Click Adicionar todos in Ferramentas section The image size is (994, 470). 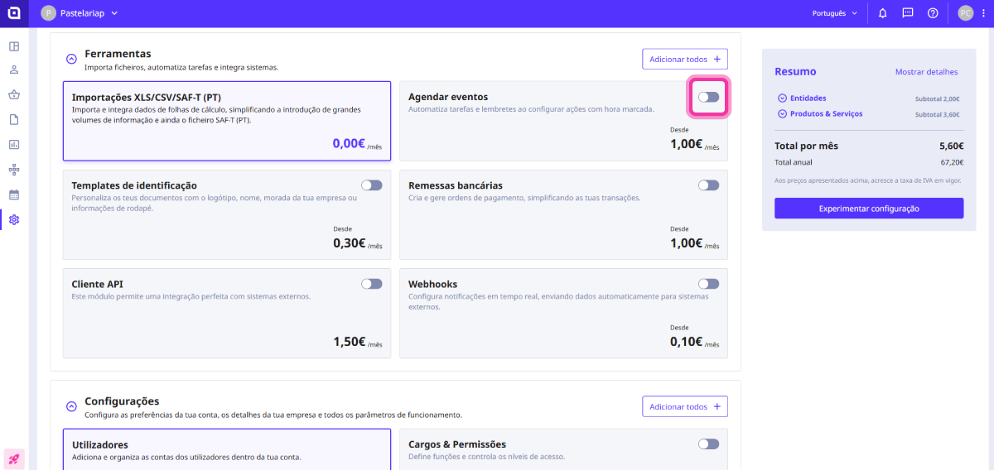coord(685,59)
